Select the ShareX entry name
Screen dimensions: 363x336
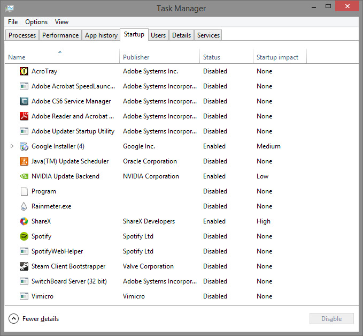(x=41, y=221)
